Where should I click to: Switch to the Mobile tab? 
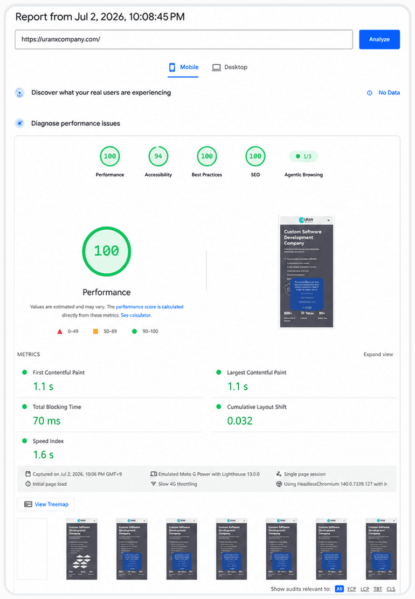183,67
